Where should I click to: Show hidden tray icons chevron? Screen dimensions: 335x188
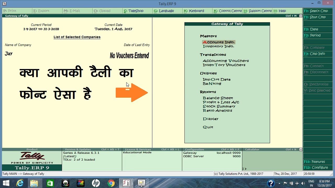coord(280,183)
